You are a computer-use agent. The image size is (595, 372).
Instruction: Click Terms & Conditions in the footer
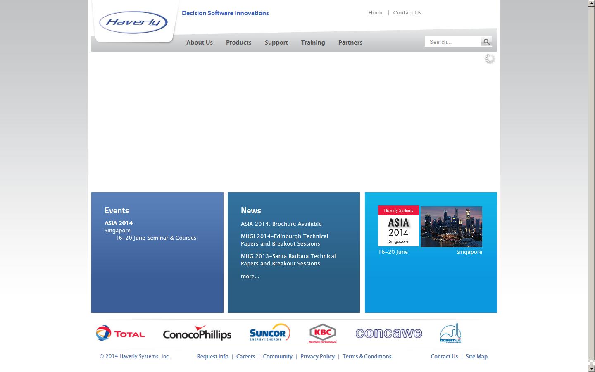click(x=367, y=356)
